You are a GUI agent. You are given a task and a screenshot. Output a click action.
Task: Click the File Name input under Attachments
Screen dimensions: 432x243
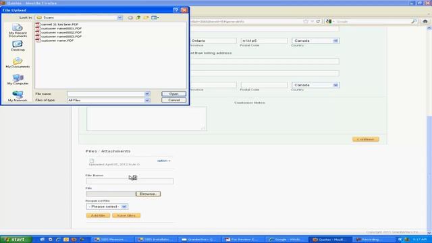pos(130,182)
